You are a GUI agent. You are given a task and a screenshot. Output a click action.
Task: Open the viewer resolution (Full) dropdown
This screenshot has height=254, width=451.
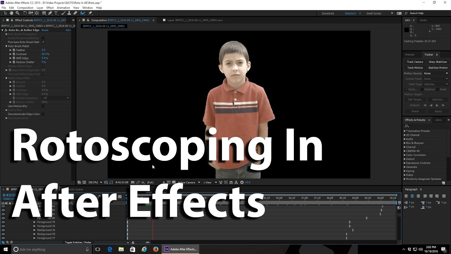pyautogui.click(x=156, y=182)
